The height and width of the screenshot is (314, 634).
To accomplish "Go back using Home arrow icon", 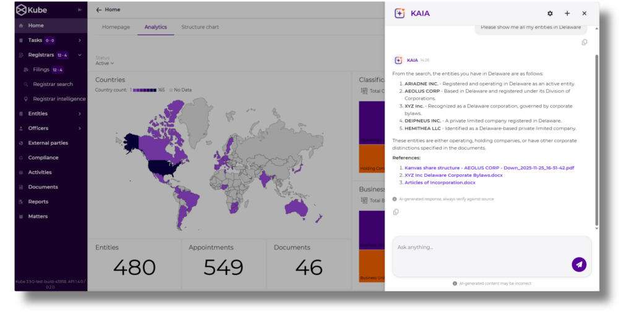I will point(98,10).
